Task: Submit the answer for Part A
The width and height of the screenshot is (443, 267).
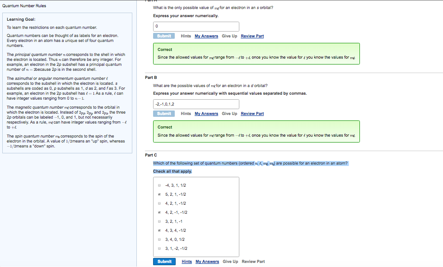Action: 164,36
